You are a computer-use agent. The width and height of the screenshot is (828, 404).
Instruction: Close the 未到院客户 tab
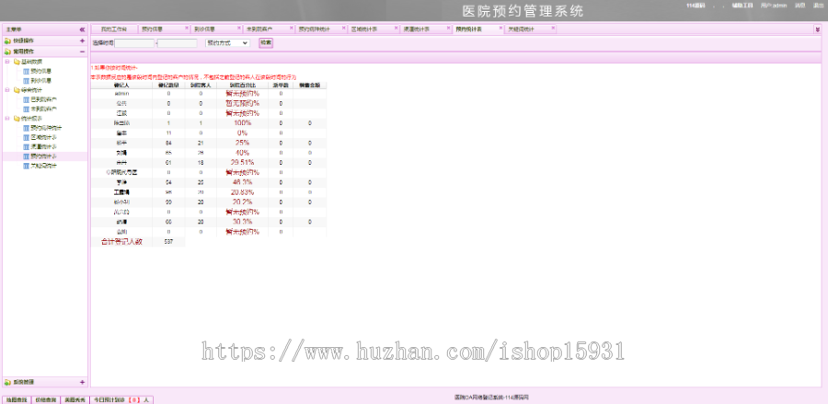point(291,28)
